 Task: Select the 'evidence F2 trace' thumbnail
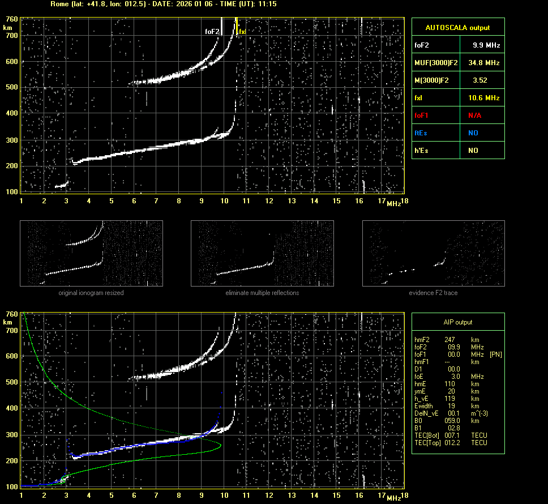coord(433,253)
